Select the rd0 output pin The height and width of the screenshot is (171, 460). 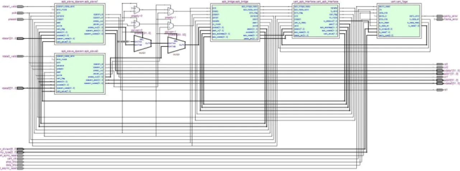click(x=440, y=64)
